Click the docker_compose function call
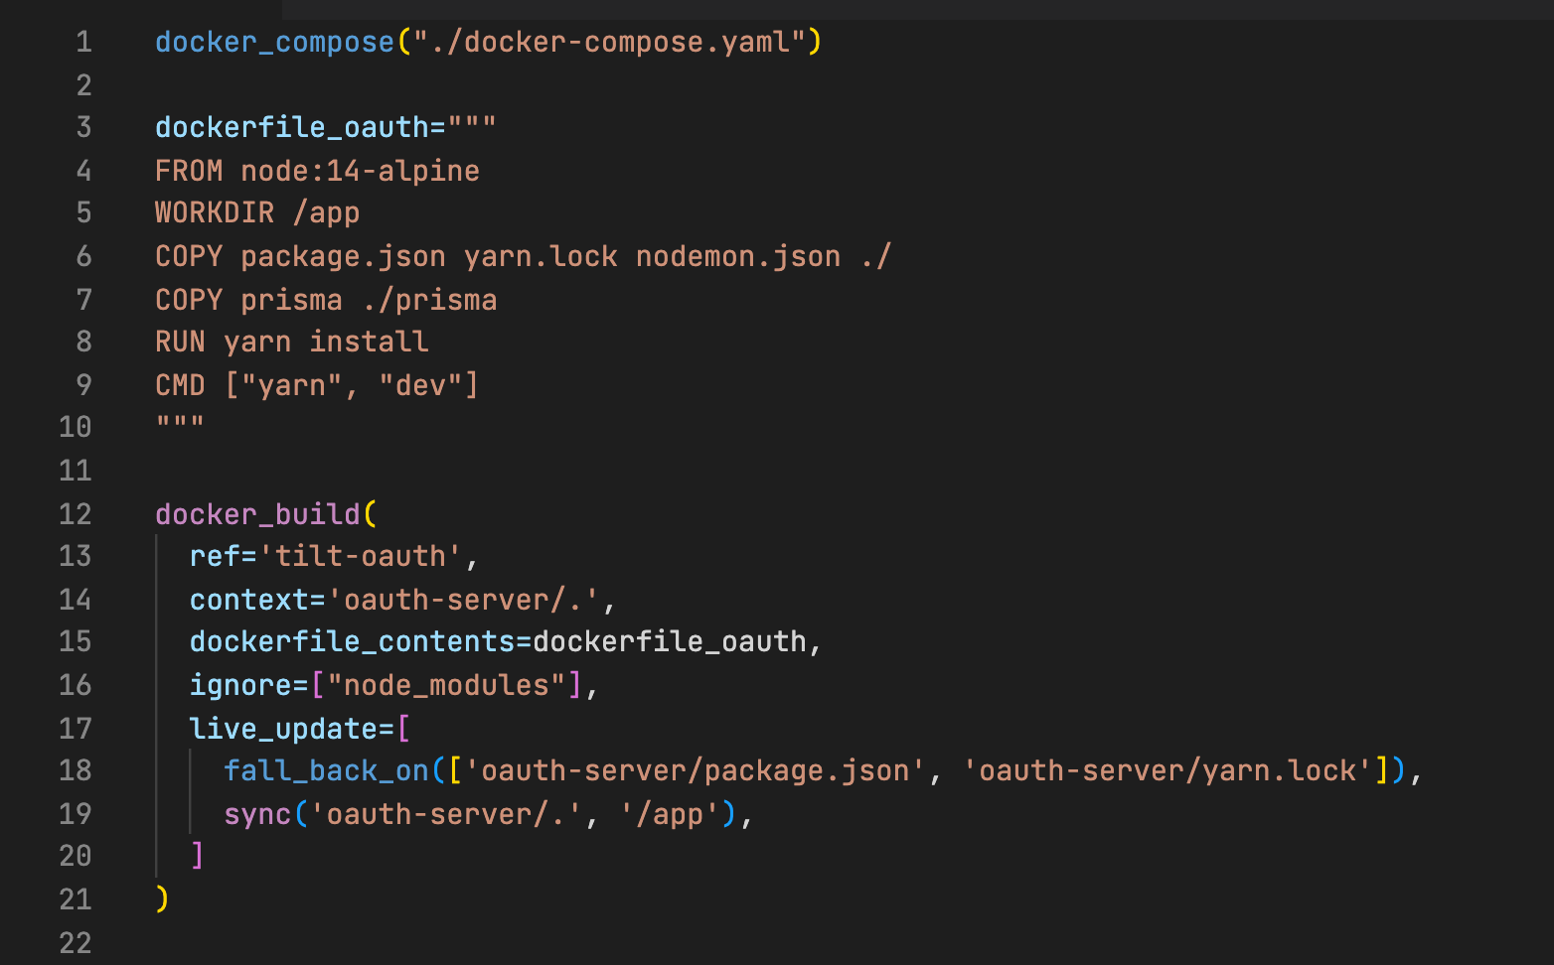 click(x=274, y=42)
